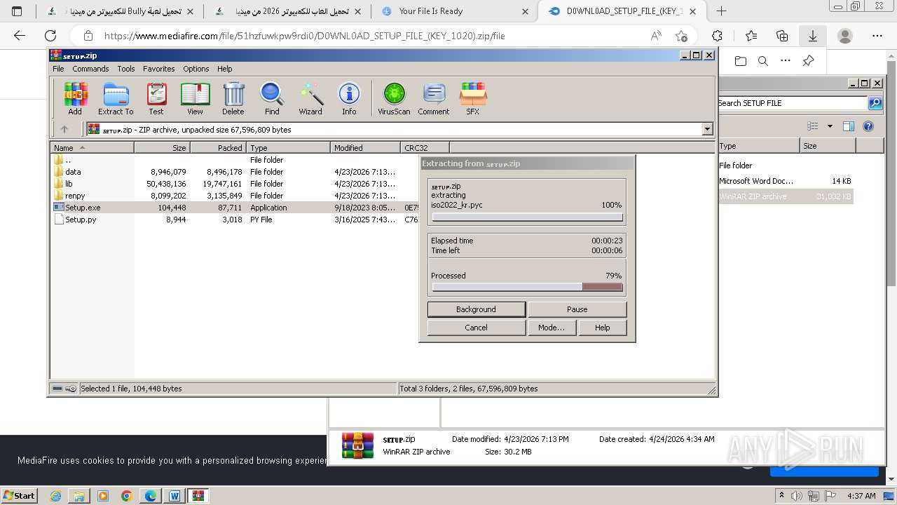Open the Edge Extensions puzzle icon
Viewport: 897px width, 505px height.
tap(717, 36)
